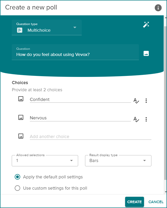Add image to the Nervous choice
167x208 pixels.
[21, 118]
